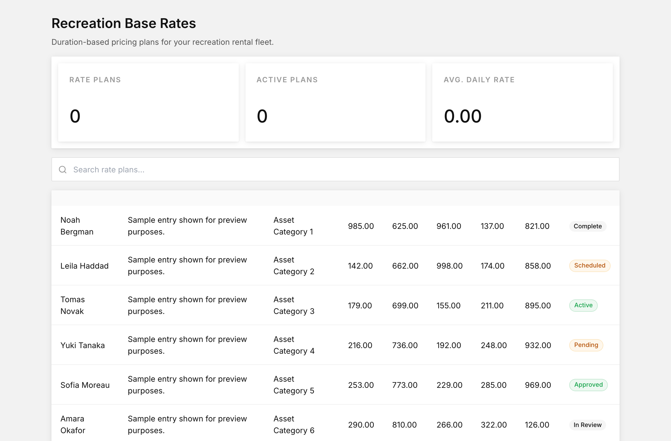Click the 895.00 rate value
Image resolution: width=671 pixels, height=441 pixels.
(538, 306)
